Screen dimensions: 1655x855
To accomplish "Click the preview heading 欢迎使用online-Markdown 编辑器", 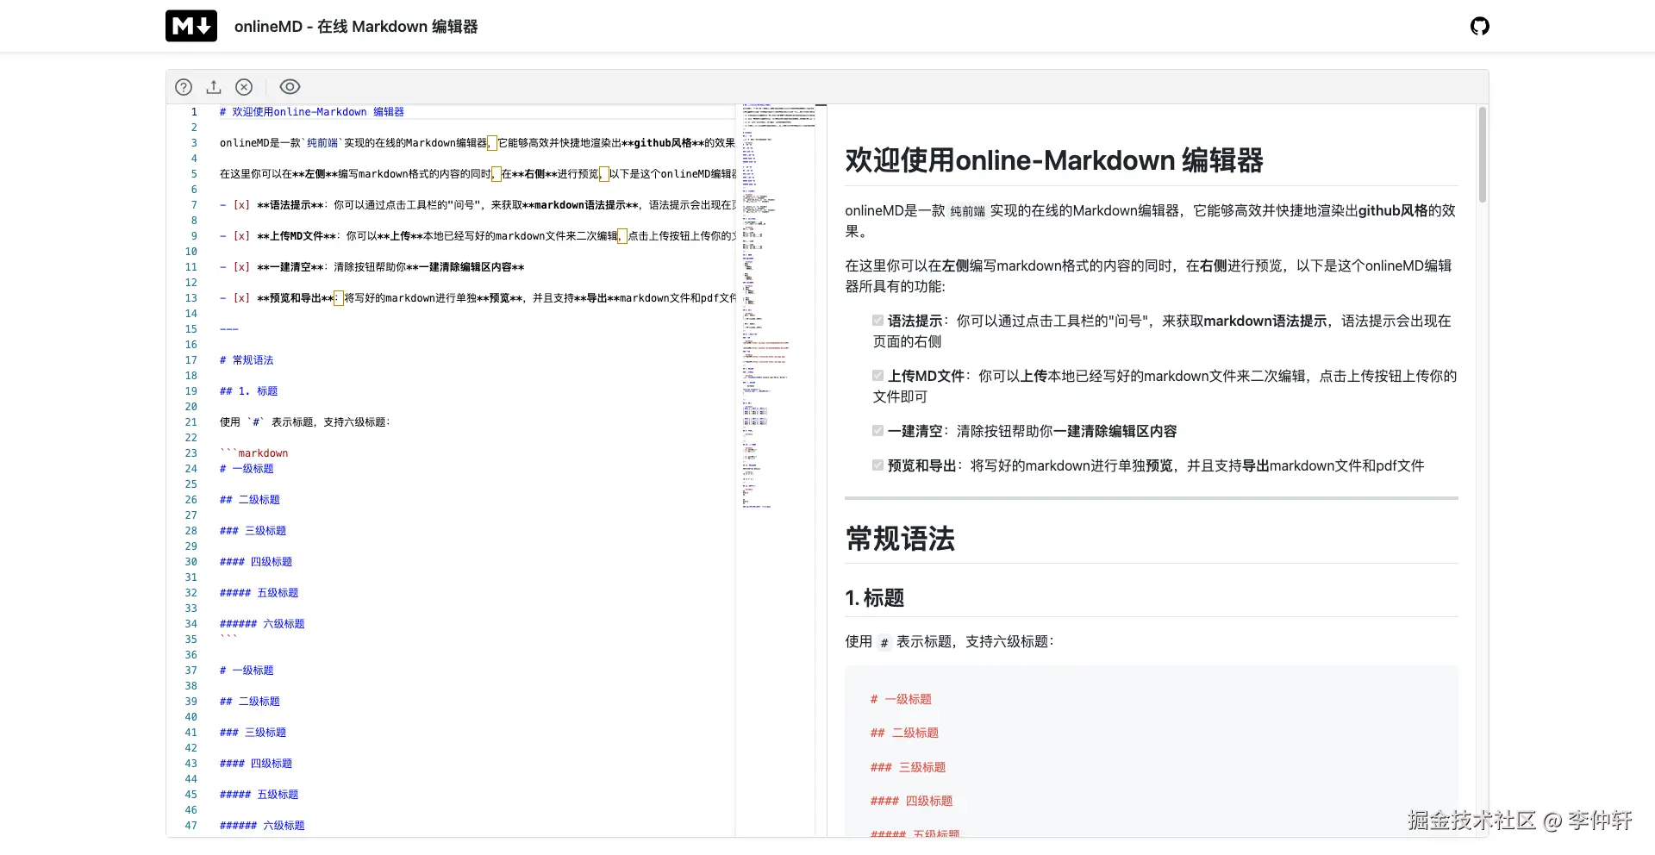I will (1054, 160).
